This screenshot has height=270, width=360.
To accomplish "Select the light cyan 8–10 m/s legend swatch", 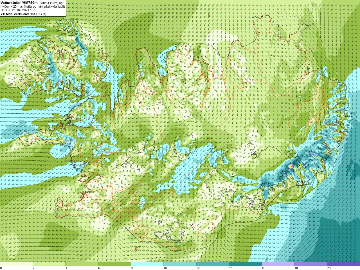I will coord(147,264).
